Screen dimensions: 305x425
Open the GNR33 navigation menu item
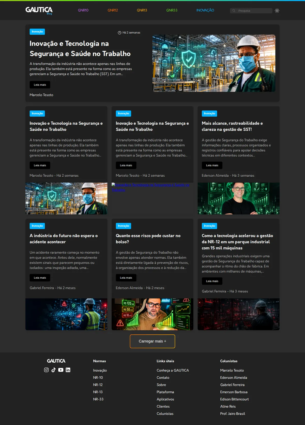pyautogui.click(x=172, y=10)
